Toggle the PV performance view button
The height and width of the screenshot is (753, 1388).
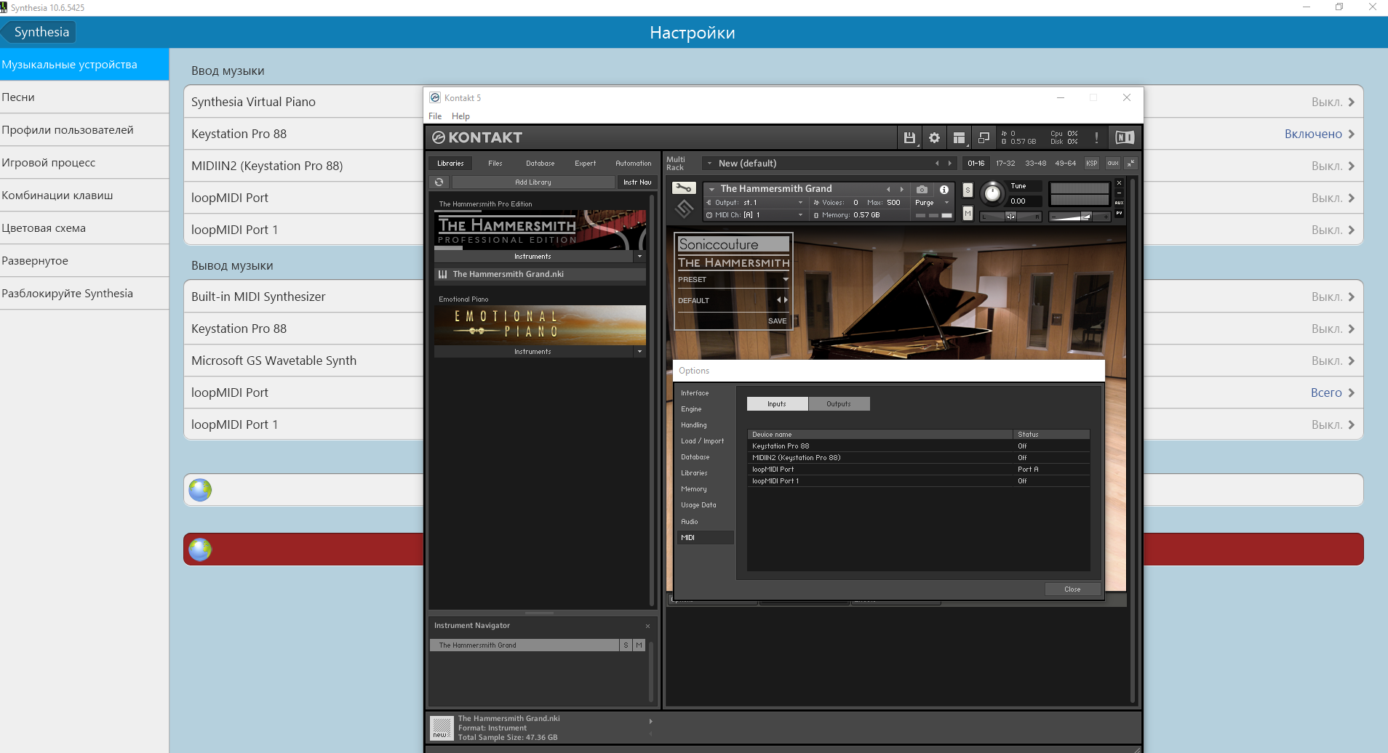1119,213
